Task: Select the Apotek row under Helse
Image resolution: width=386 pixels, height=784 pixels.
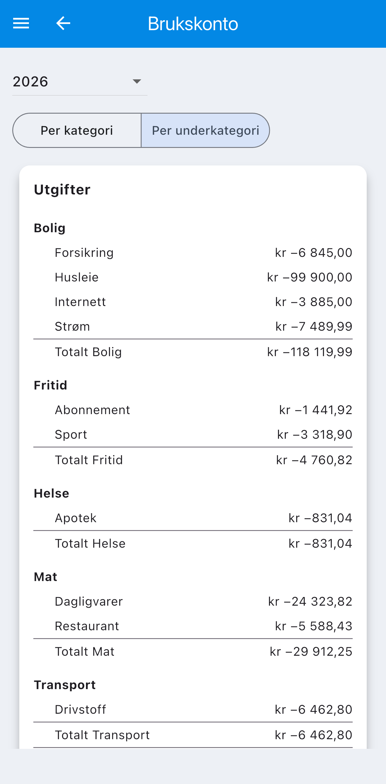Action: tap(193, 518)
